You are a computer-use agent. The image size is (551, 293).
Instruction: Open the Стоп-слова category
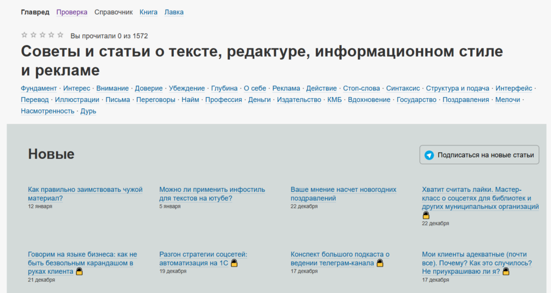[x=361, y=88]
